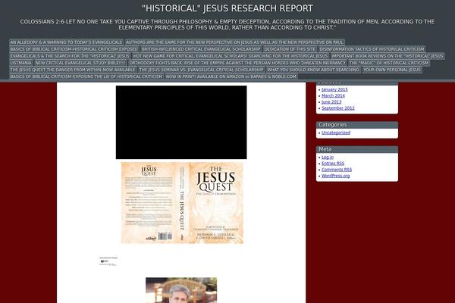
Task: Open "The Jesus Seminar vs. Evangelical Critical Scholarship"
Action: pyautogui.click(x=201, y=70)
